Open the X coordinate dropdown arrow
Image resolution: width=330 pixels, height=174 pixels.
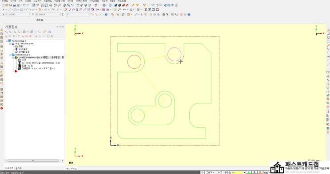(x=29, y=15)
